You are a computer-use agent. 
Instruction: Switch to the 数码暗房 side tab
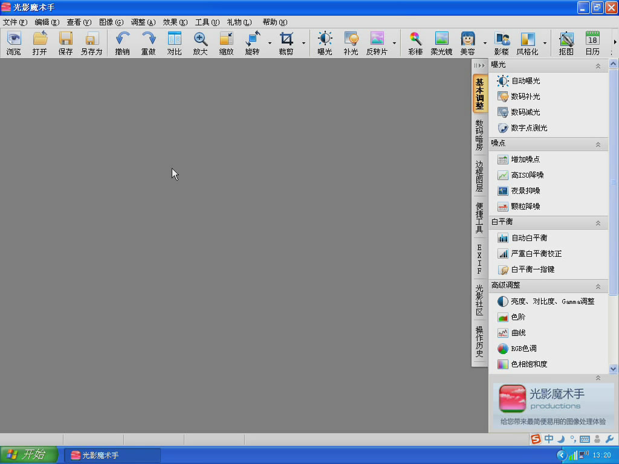tap(479, 135)
